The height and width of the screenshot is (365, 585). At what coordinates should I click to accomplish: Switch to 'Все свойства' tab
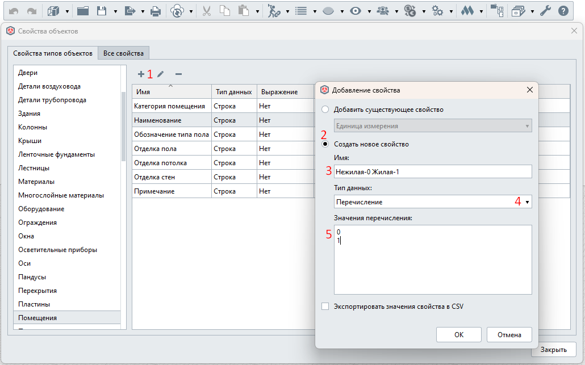coord(123,53)
